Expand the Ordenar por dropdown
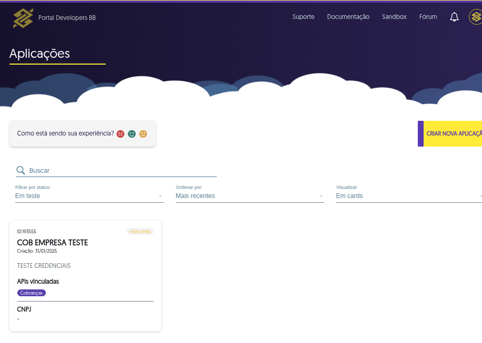 pos(249,196)
